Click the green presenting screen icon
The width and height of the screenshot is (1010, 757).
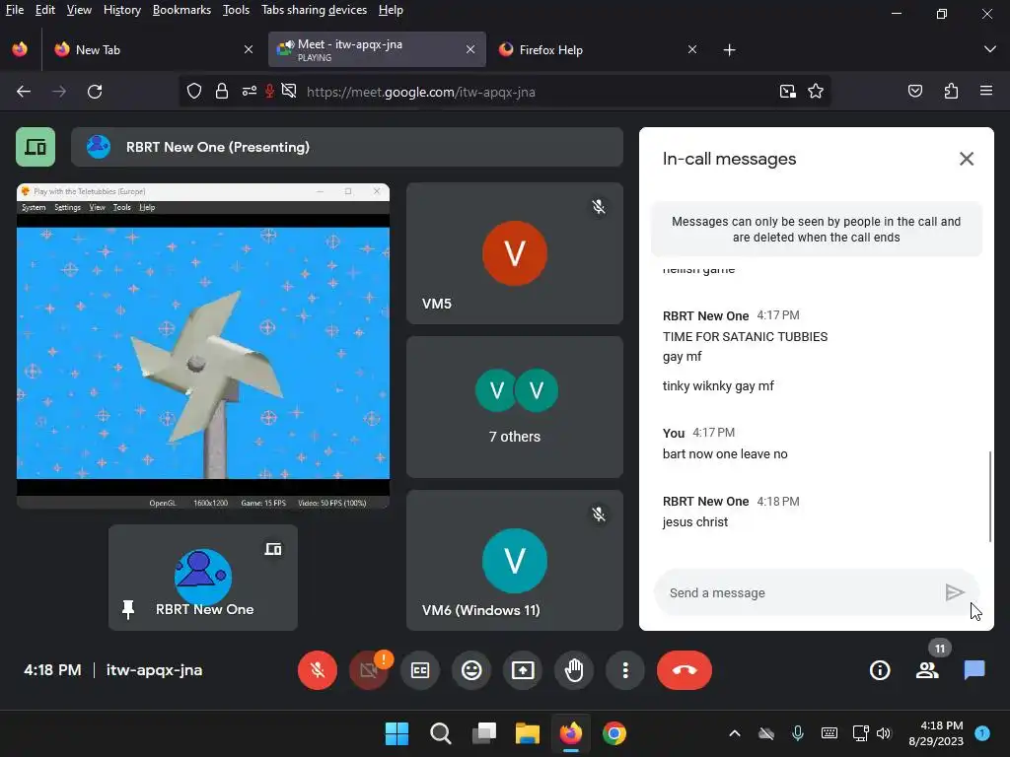coord(36,147)
